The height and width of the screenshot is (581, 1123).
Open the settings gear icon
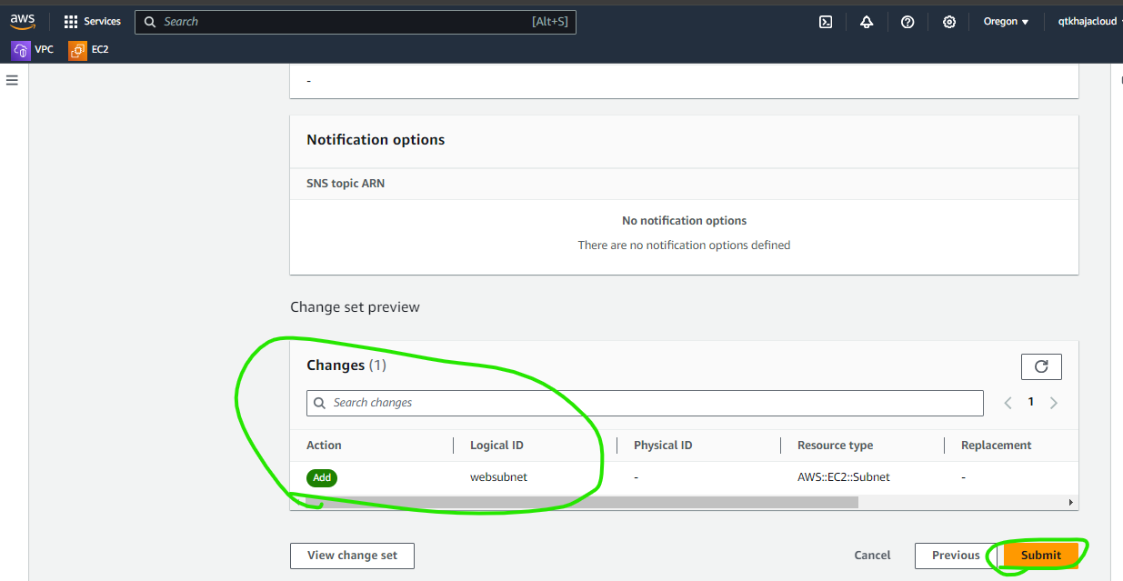click(x=949, y=22)
